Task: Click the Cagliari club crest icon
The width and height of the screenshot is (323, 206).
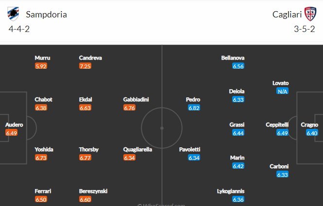Action: tap(310, 14)
